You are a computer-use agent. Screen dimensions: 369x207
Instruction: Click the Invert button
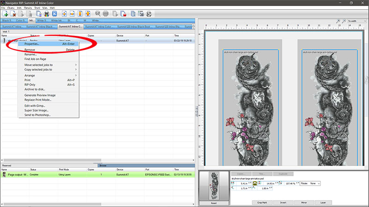tap(283, 202)
